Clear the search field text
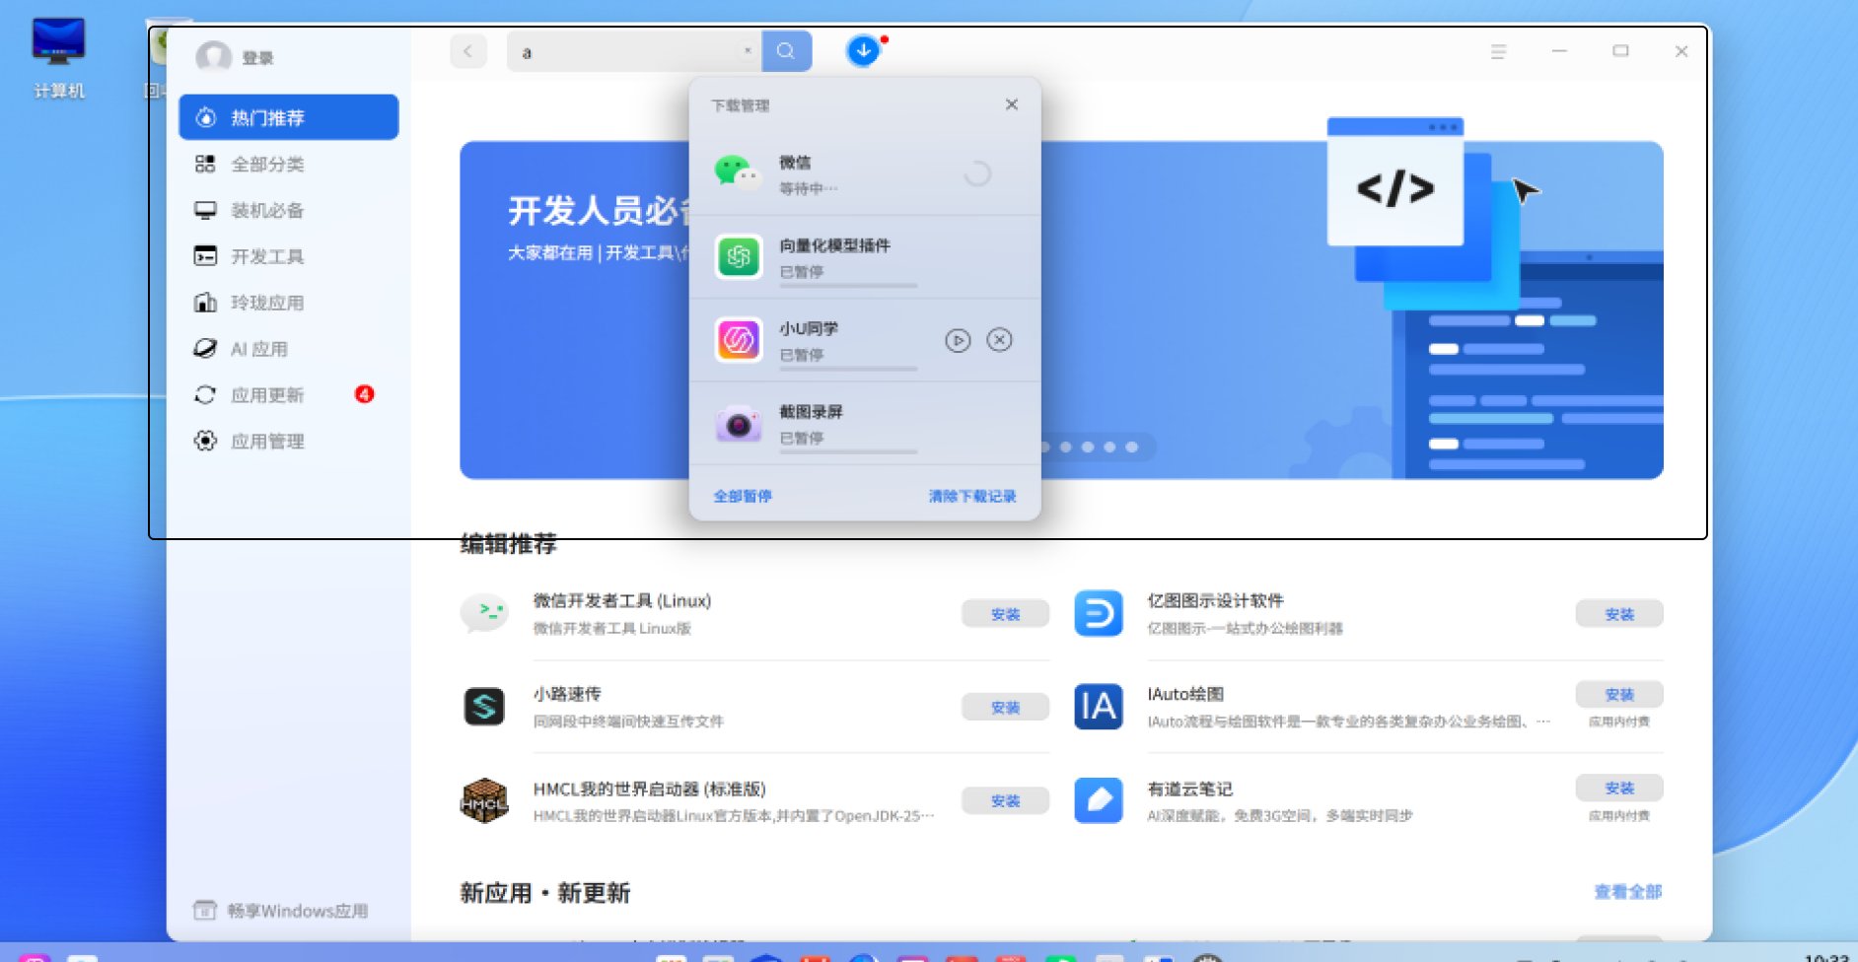This screenshot has width=1858, height=962. point(748,51)
